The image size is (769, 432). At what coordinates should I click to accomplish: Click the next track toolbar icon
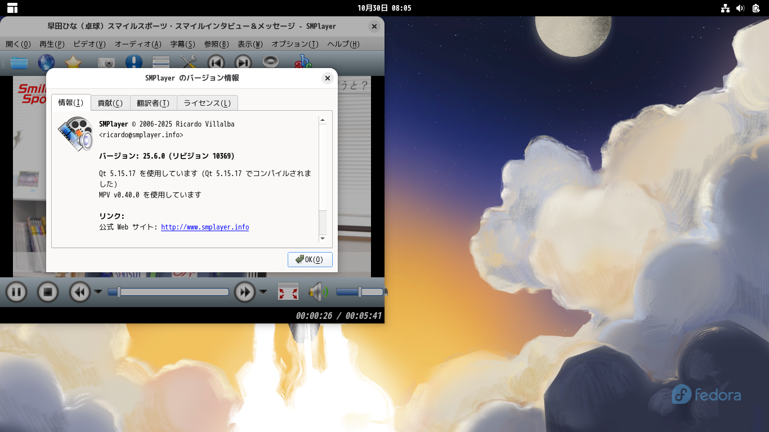[x=243, y=62]
